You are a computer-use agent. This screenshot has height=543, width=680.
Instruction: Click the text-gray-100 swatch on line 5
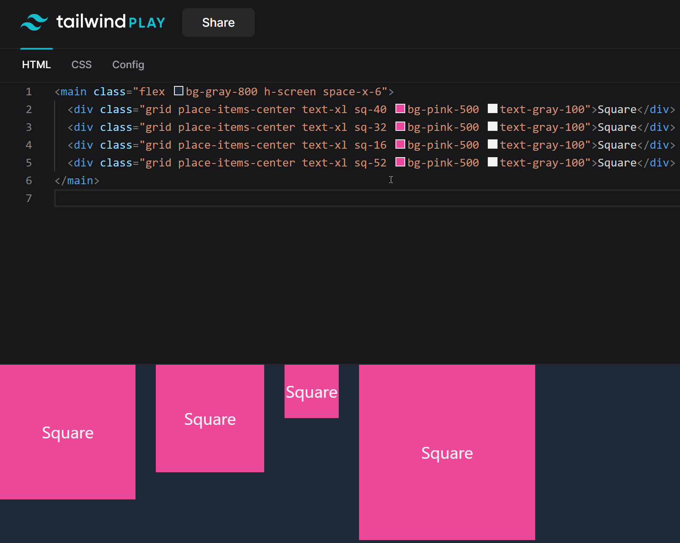pyautogui.click(x=492, y=162)
